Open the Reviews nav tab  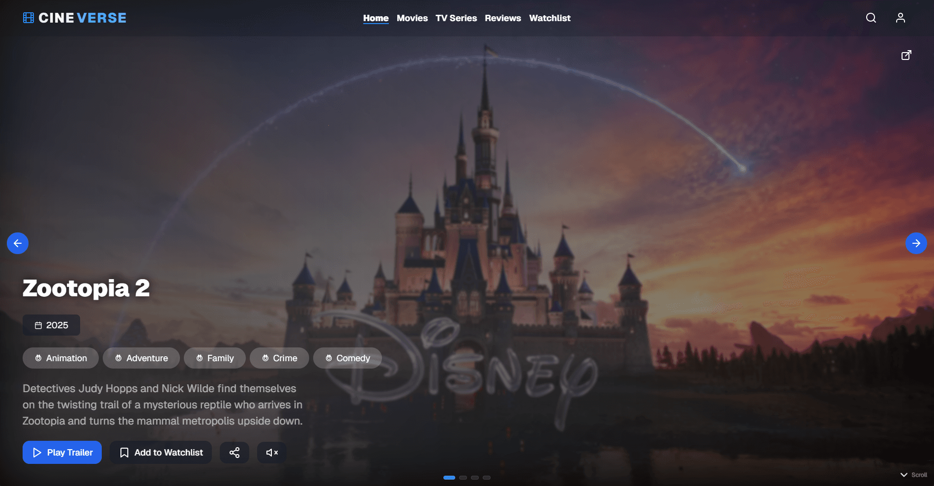pos(503,18)
